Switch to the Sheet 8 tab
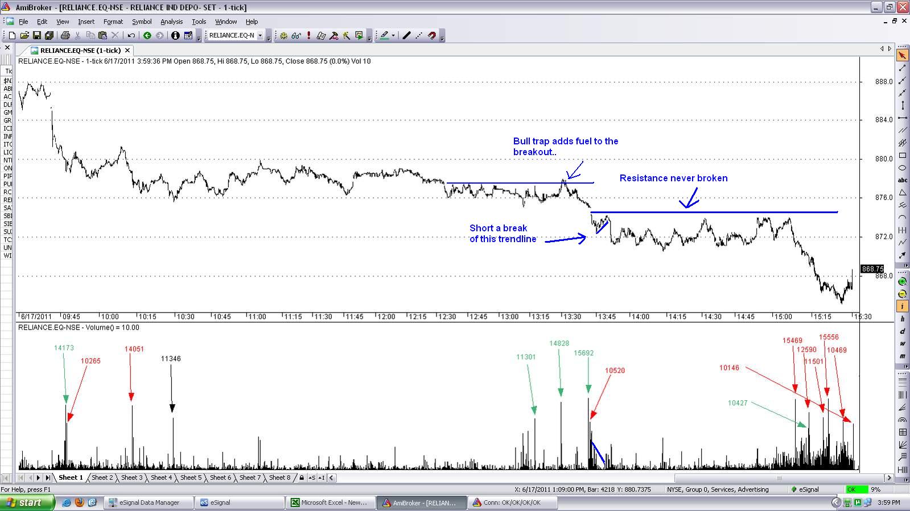The height and width of the screenshot is (511, 910). (279, 477)
